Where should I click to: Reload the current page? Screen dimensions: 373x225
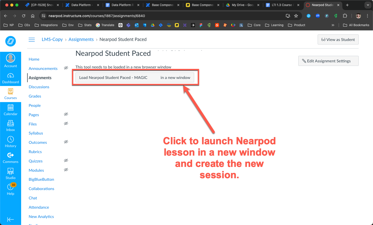[x=24, y=16]
